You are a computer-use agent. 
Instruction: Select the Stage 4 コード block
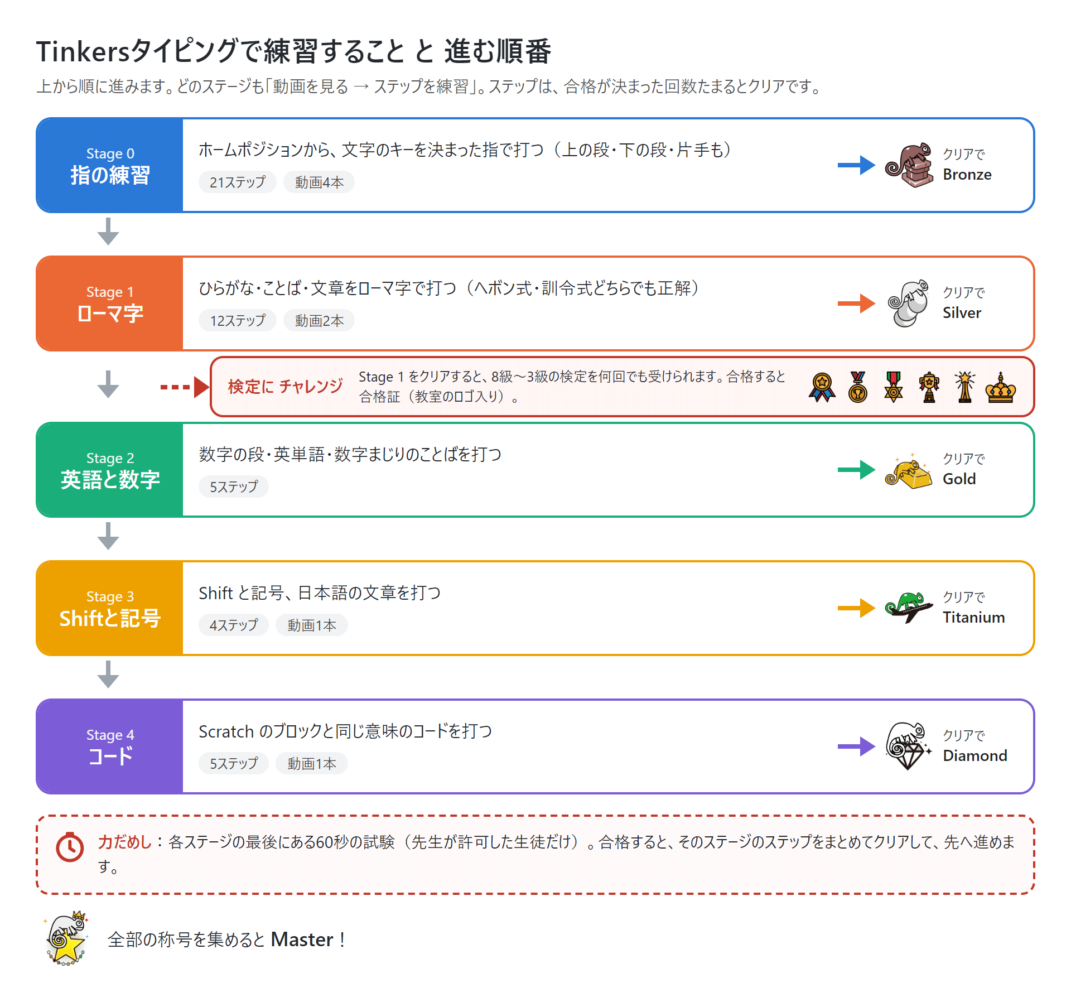tap(110, 746)
